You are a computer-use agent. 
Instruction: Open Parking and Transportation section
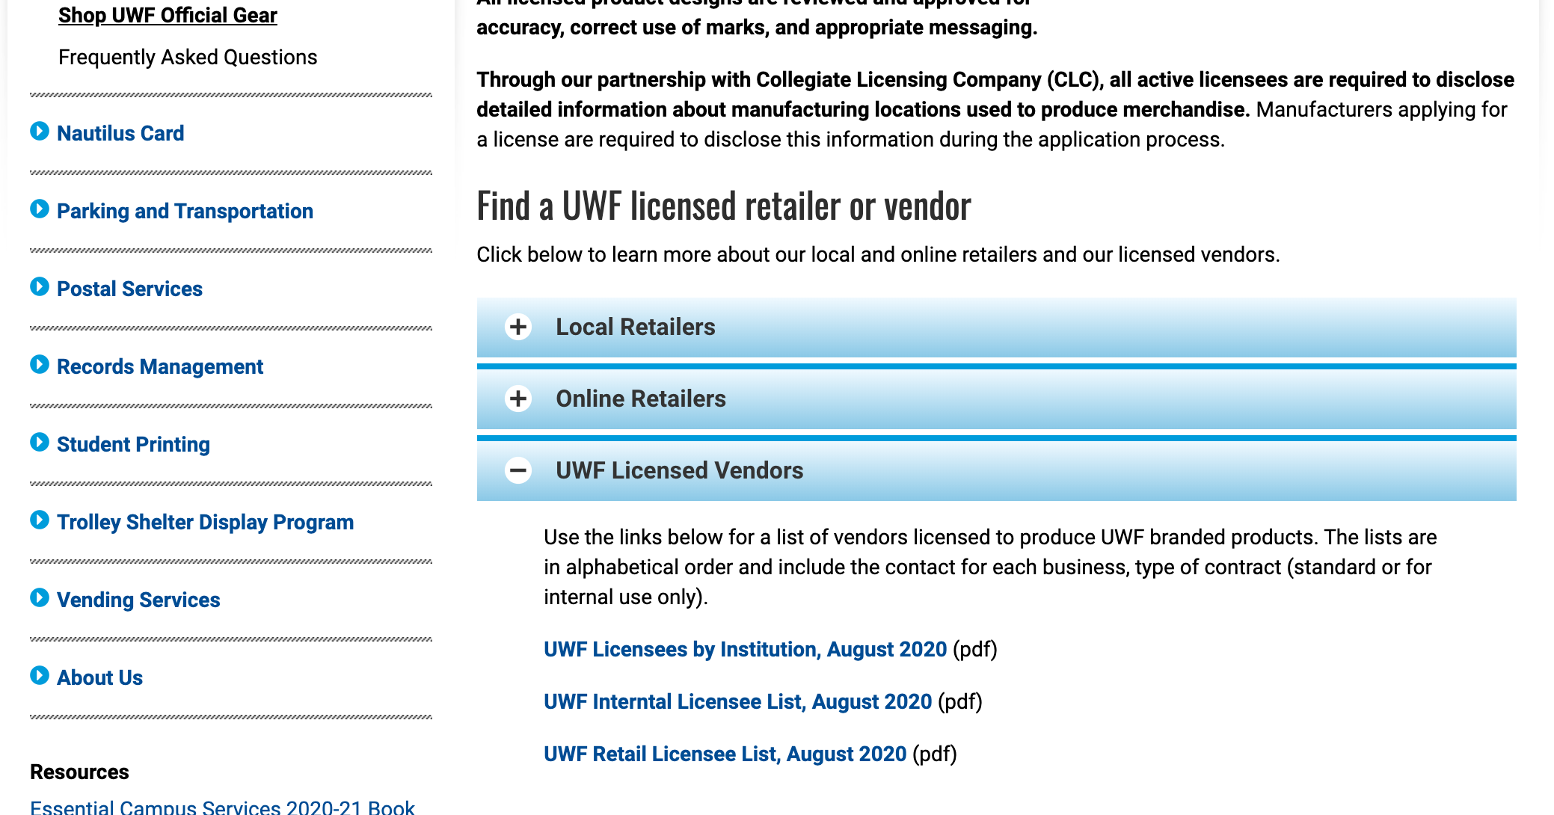click(x=185, y=211)
